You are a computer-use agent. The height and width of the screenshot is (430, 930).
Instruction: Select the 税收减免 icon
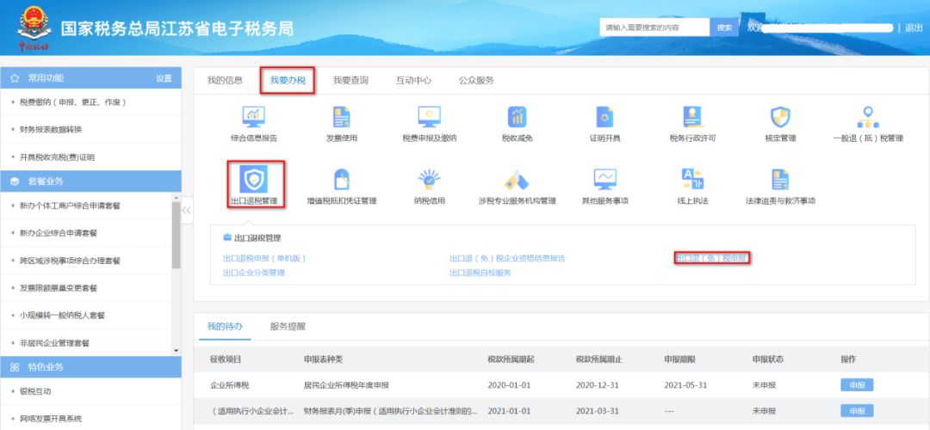pyautogui.click(x=517, y=117)
